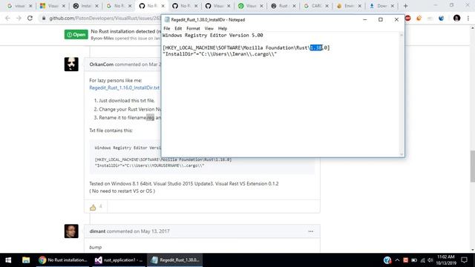Focus the Chrome address bar URL
The width and height of the screenshot is (475, 267).
(x=105, y=18)
